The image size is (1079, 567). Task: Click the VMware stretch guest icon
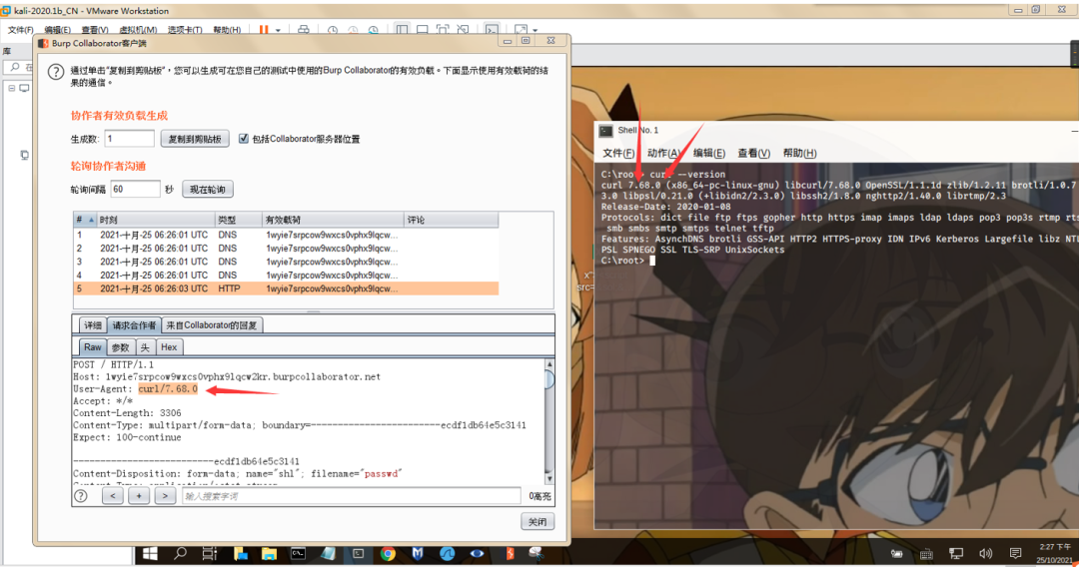[x=521, y=30]
